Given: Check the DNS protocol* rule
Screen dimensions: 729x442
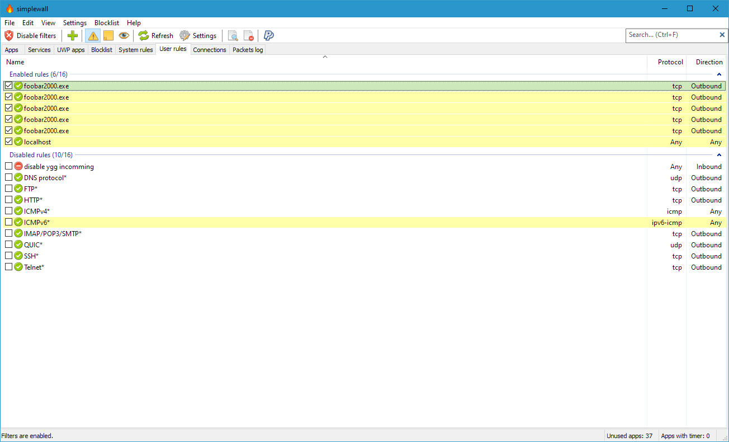Looking at the screenshot, I should click(8, 177).
